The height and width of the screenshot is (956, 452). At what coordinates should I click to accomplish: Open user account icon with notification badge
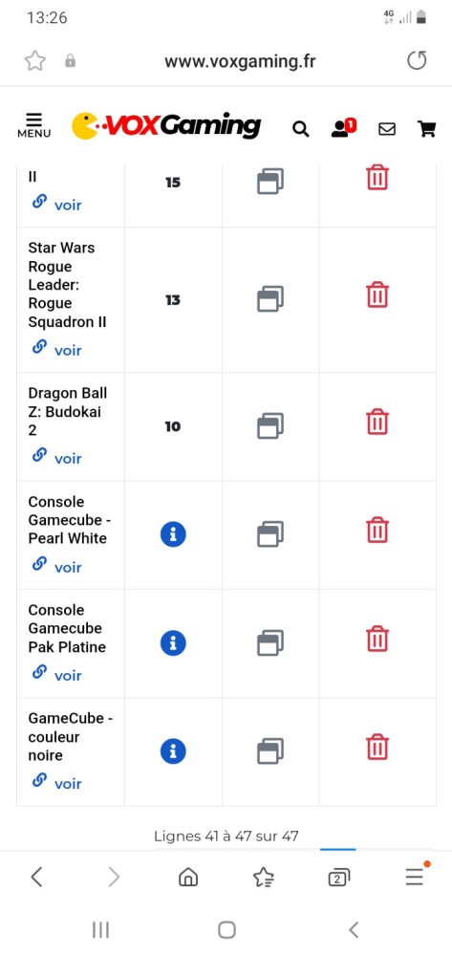pos(344,127)
